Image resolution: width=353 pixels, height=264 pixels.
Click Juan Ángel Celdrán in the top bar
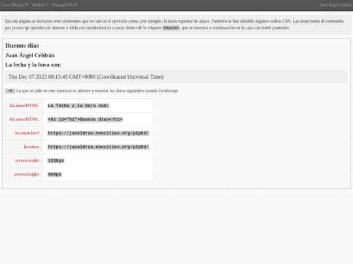[336, 5]
